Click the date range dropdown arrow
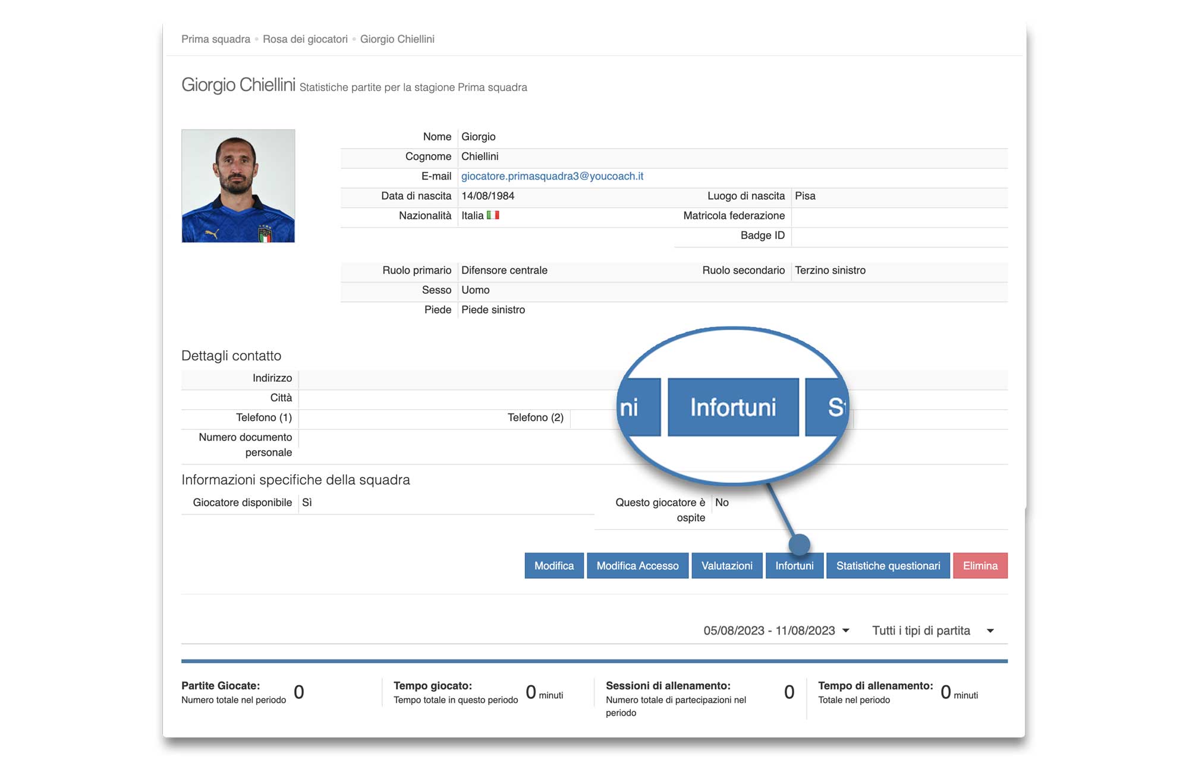Screen dimensions: 1189x766 pyautogui.click(x=846, y=630)
